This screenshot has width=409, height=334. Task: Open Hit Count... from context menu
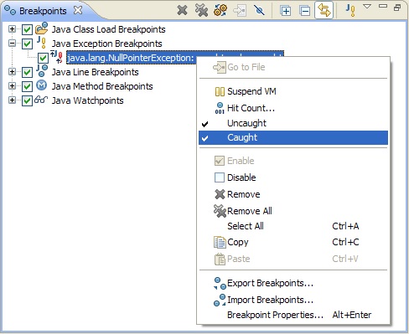click(x=293, y=108)
